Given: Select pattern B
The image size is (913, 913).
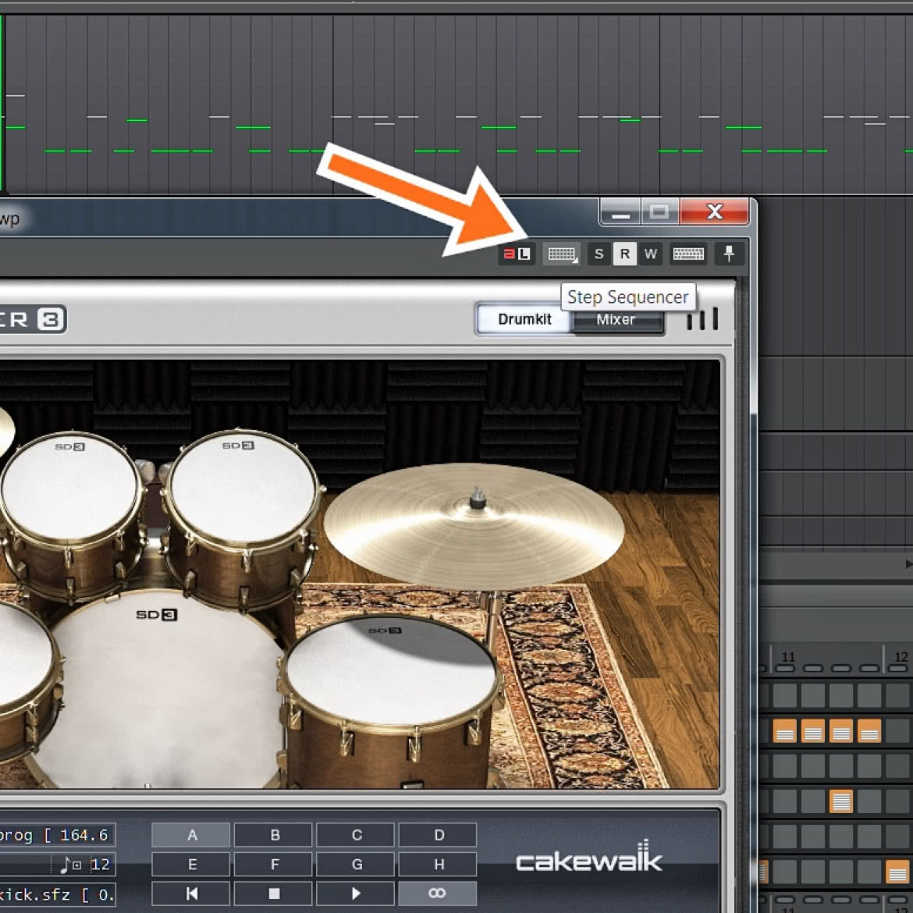Looking at the screenshot, I should (x=274, y=835).
